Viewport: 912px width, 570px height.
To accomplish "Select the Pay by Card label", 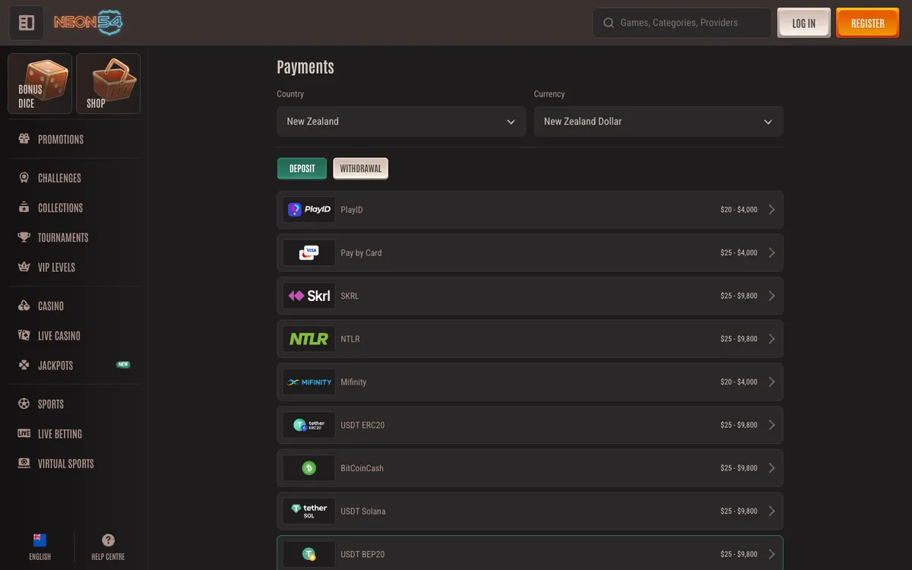I will pos(361,252).
